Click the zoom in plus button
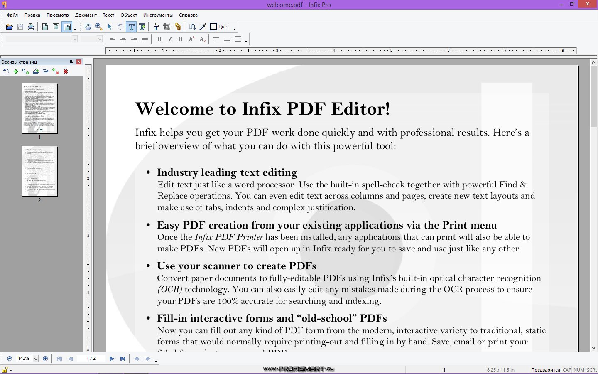The image size is (598, 374). (45, 359)
